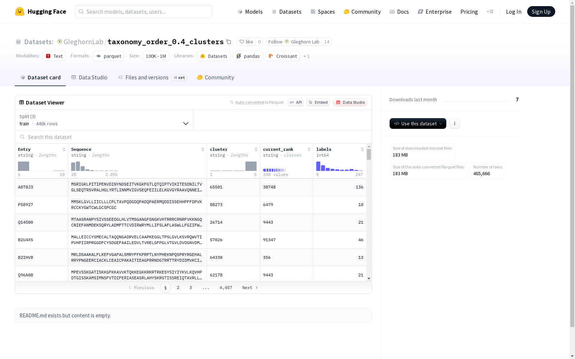Open Spaces in the top navigation
This screenshot has height=359, width=575.
pos(323,11)
